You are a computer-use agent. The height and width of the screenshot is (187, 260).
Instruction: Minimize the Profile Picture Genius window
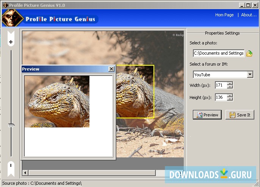click(242, 5)
